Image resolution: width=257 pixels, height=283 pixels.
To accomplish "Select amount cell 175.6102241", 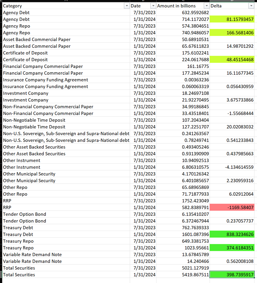I will [183, 53].
